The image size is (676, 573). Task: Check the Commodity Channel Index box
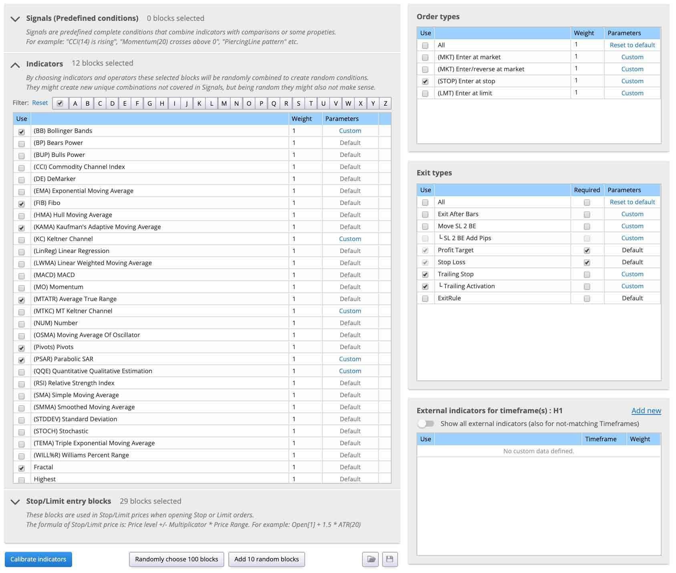tap(22, 168)
